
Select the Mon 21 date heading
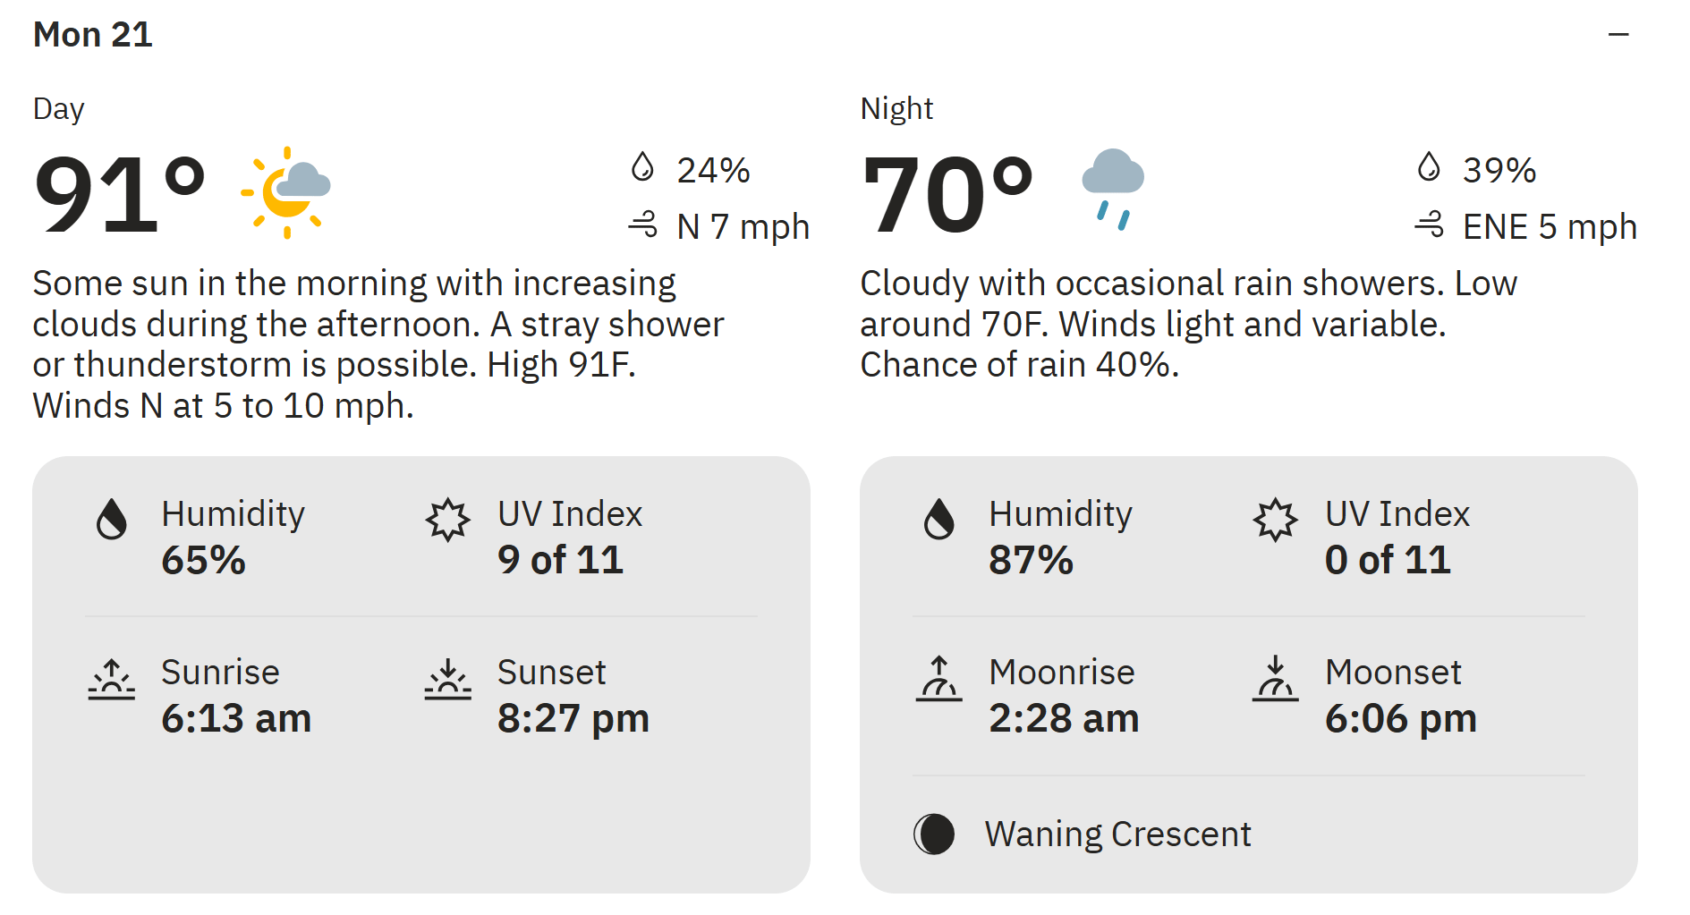click(x=93, y=35)
